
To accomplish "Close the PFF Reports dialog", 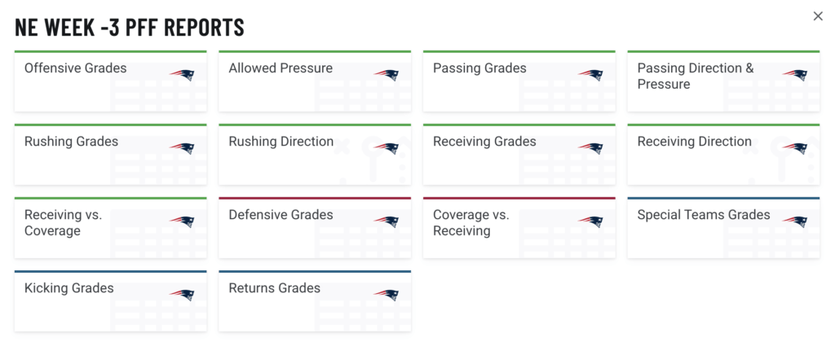I will tap(818, 16).
